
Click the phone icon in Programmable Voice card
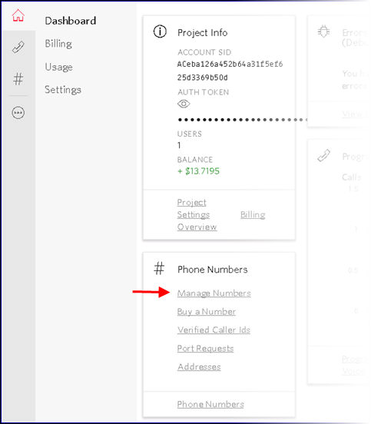click(323, 155)
